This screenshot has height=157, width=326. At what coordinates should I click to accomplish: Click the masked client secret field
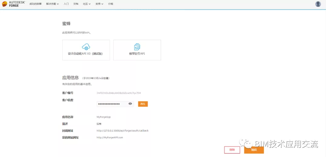(115, 104)
